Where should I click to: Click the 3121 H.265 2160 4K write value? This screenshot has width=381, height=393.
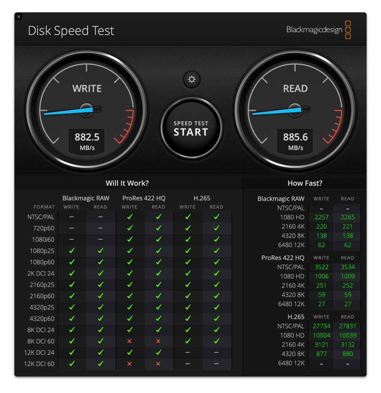[322, 345]
